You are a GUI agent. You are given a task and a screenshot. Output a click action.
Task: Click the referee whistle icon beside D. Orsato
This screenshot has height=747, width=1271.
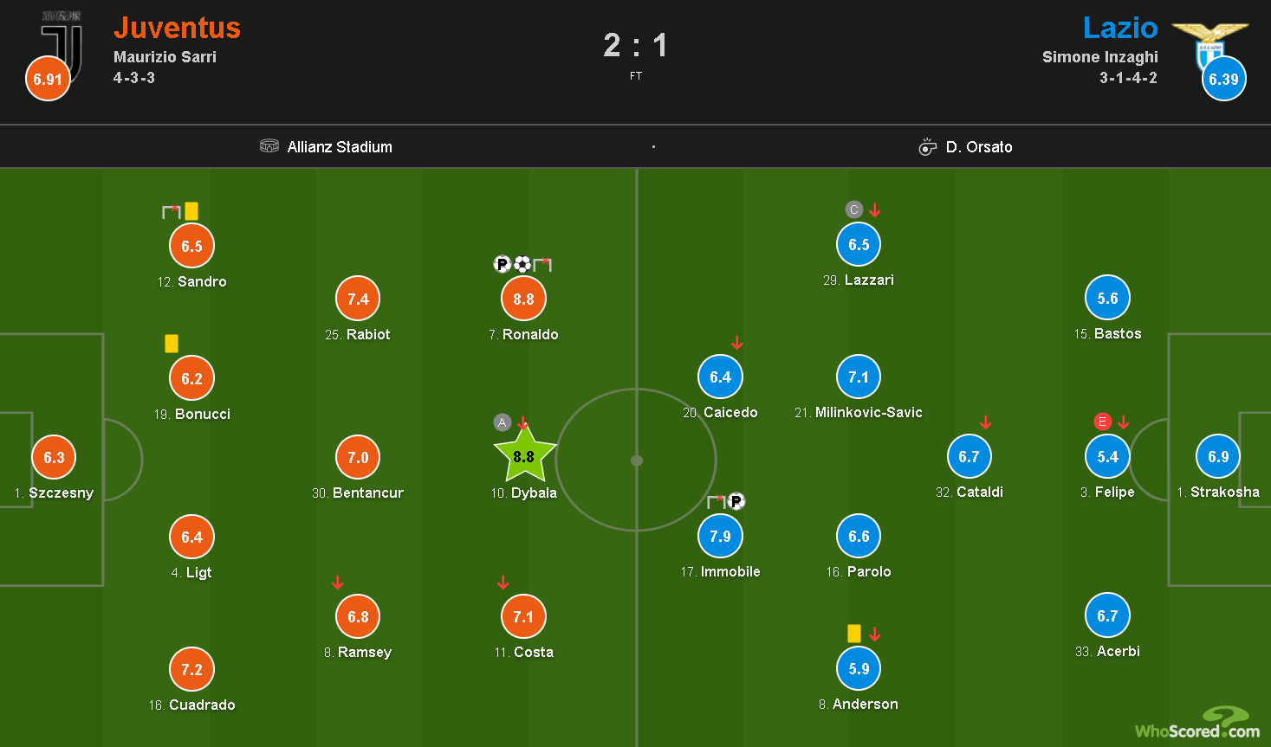click(x=927, y=146)
